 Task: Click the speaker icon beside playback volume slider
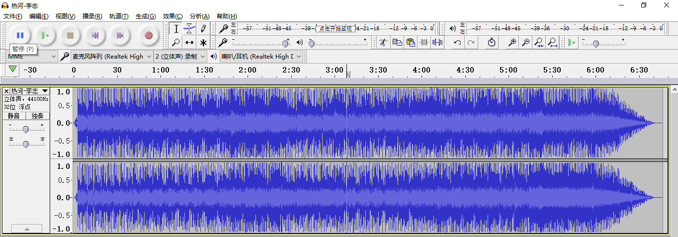(300, 42)
